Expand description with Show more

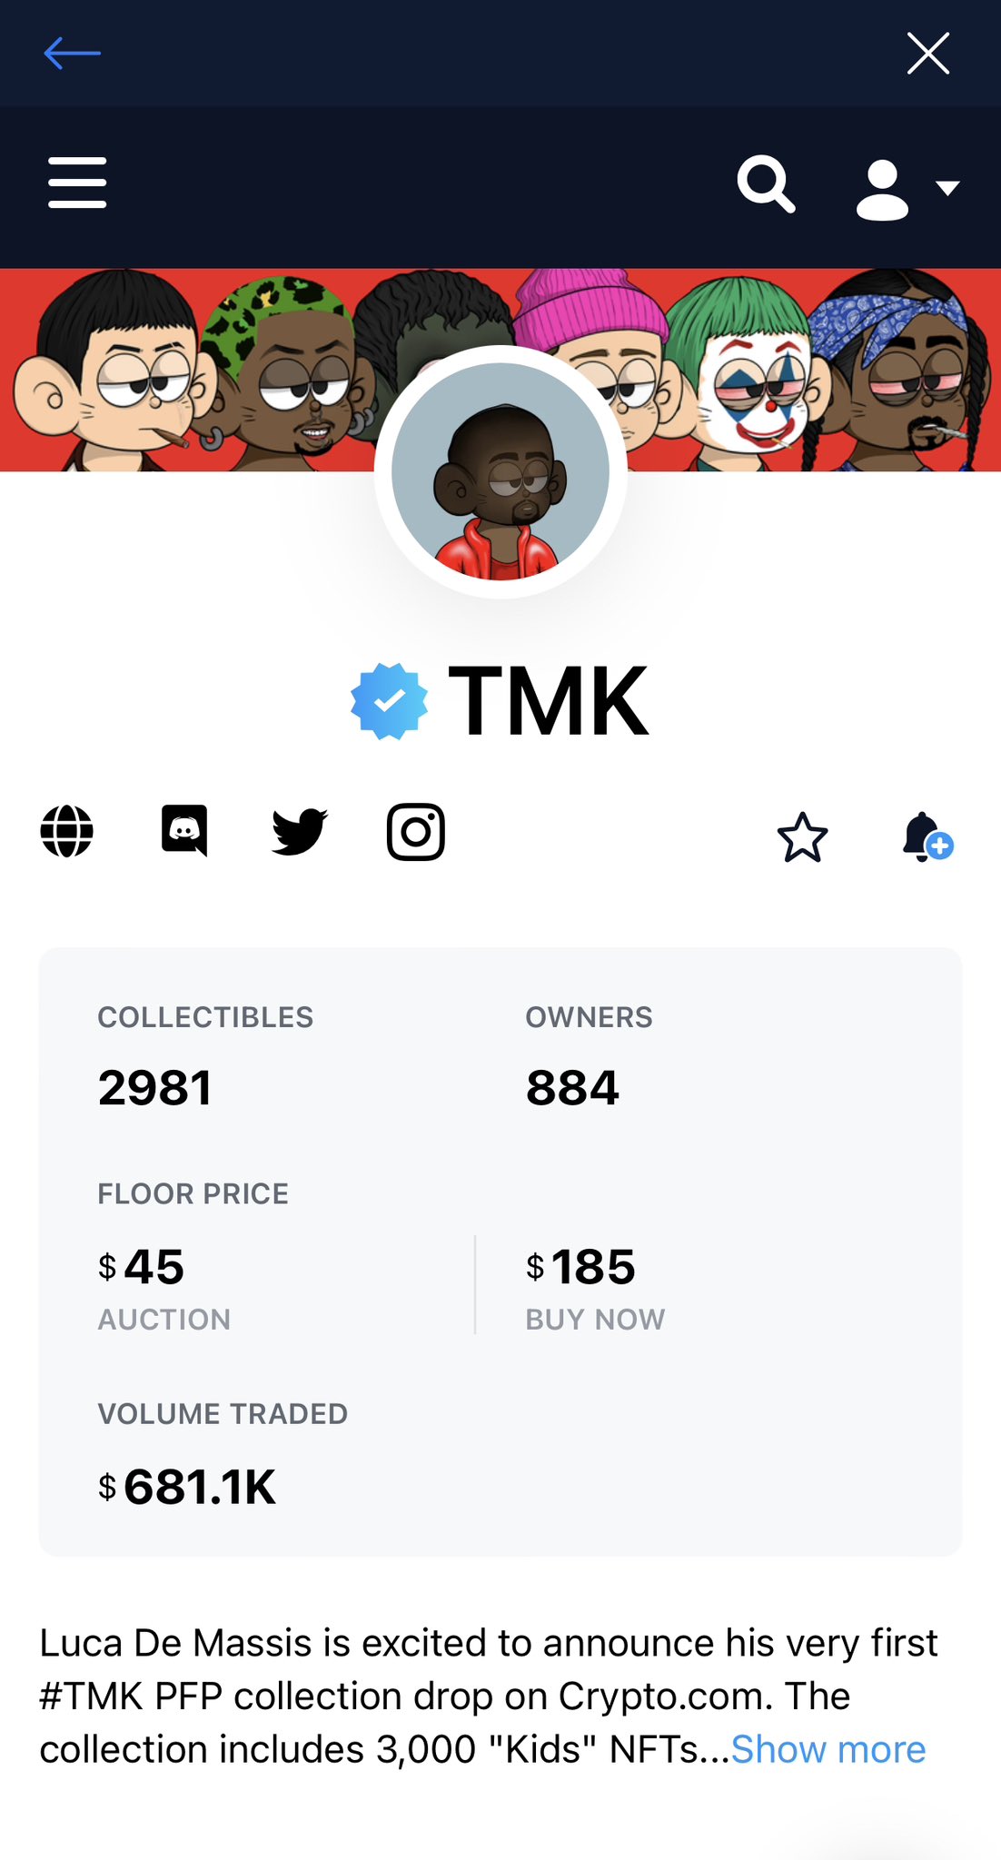(828, 1749)
